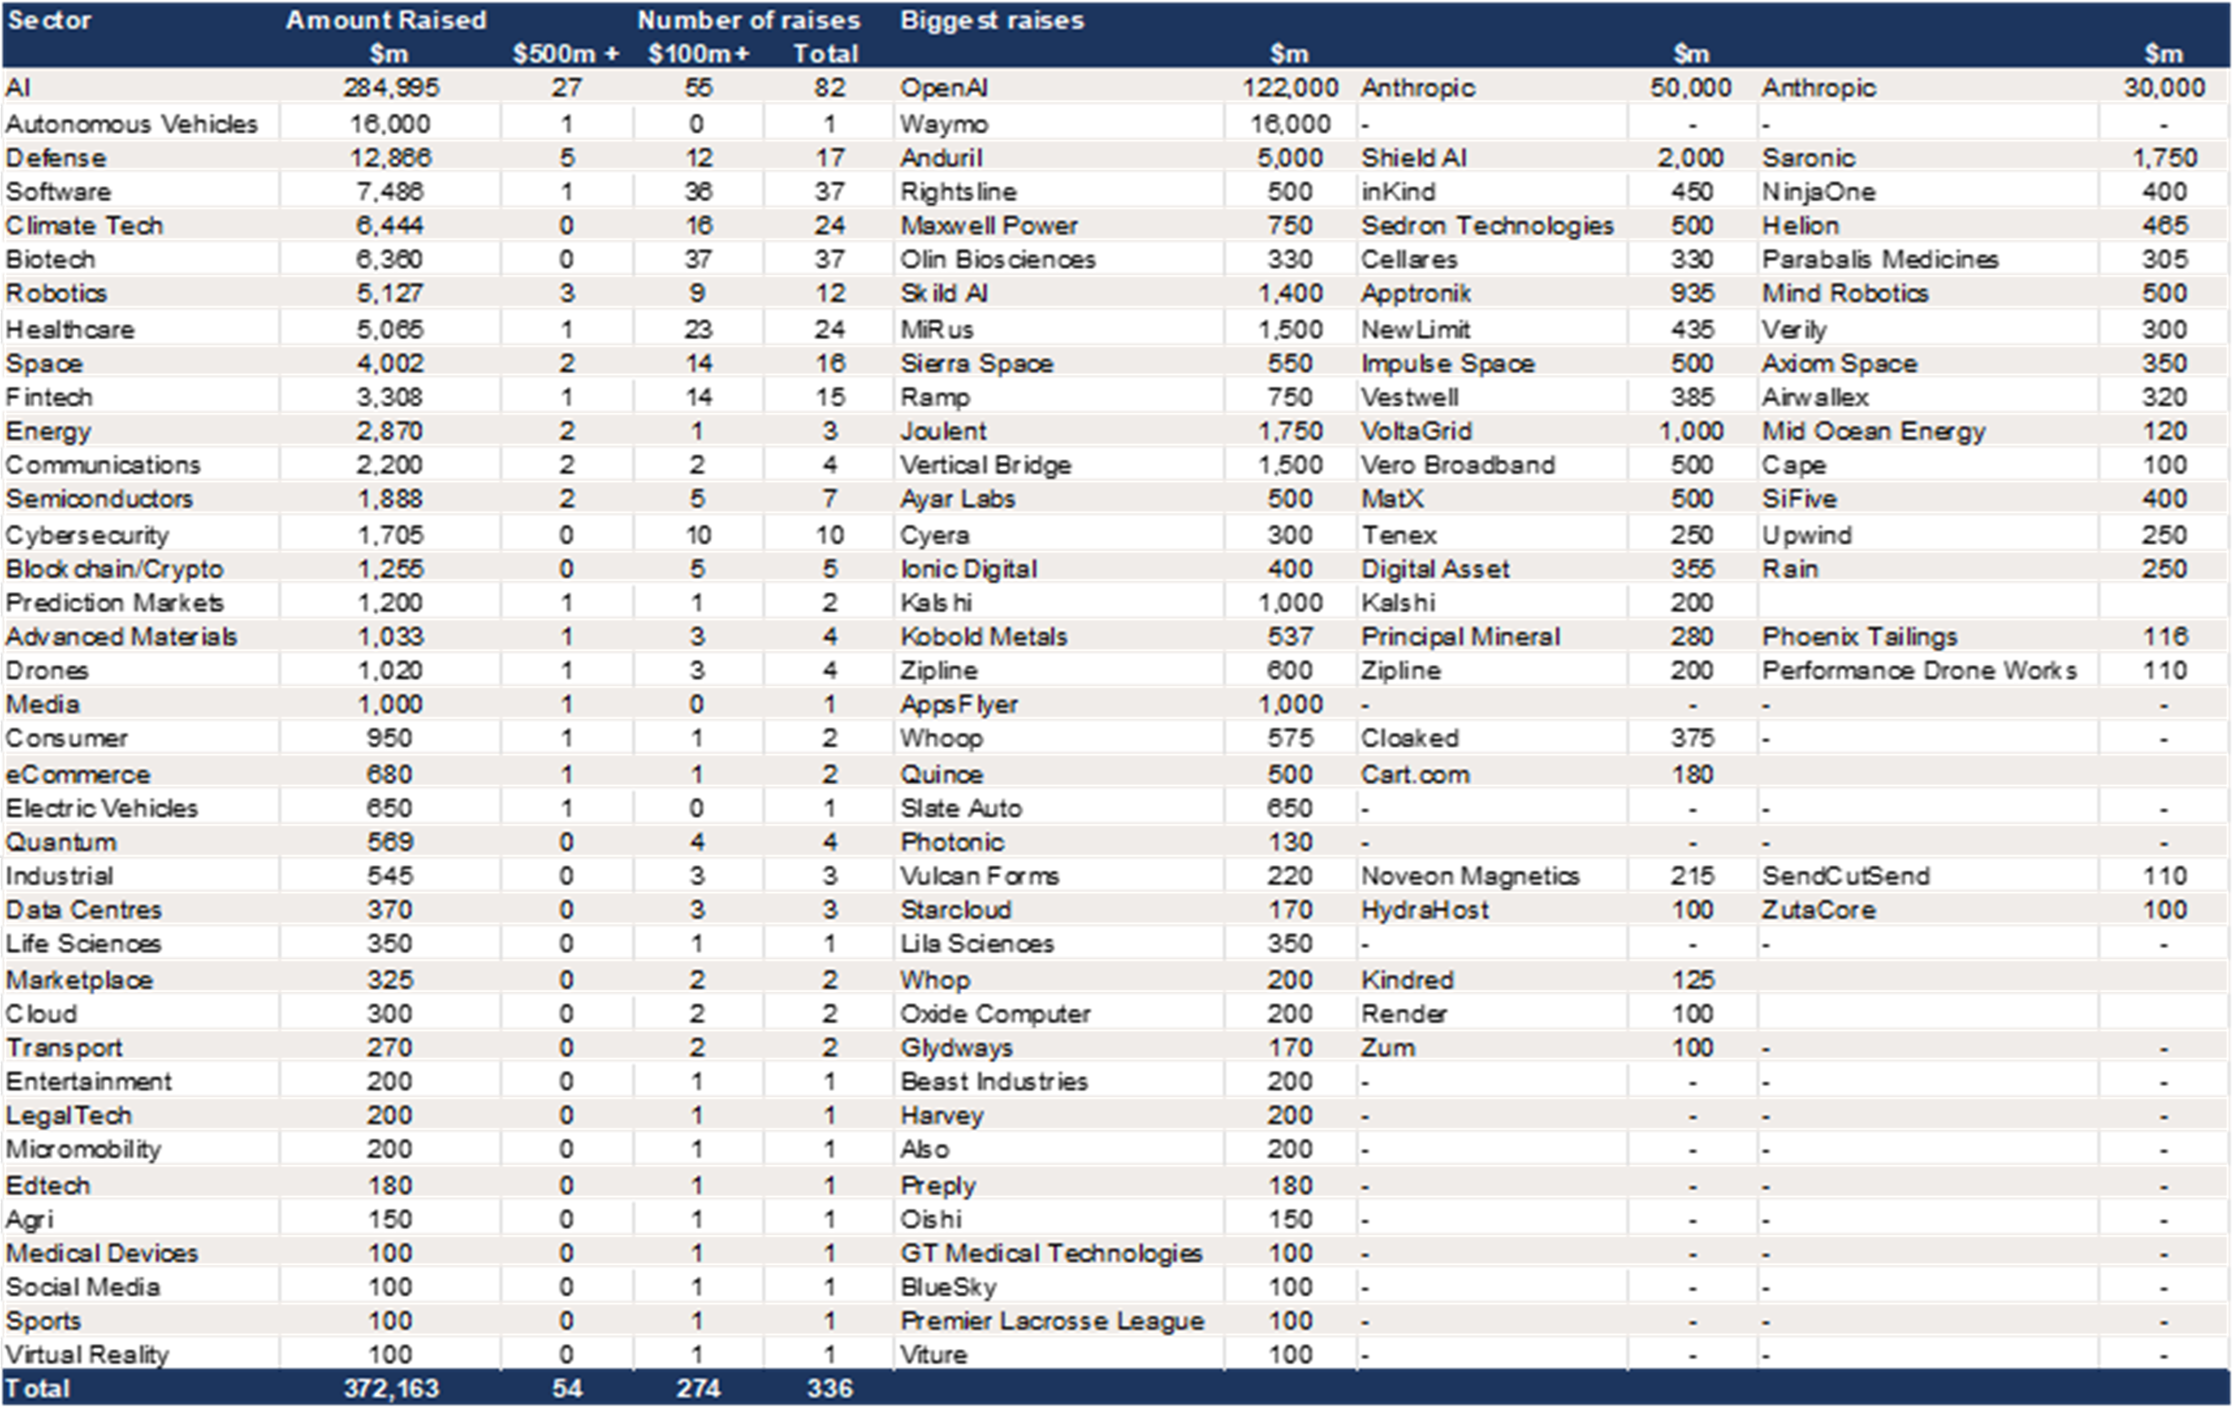Click the 'Sector' column header

click(x=49, y=20)
